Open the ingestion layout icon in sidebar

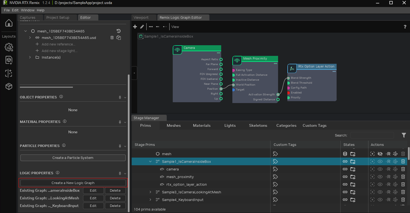pos(9,73)
